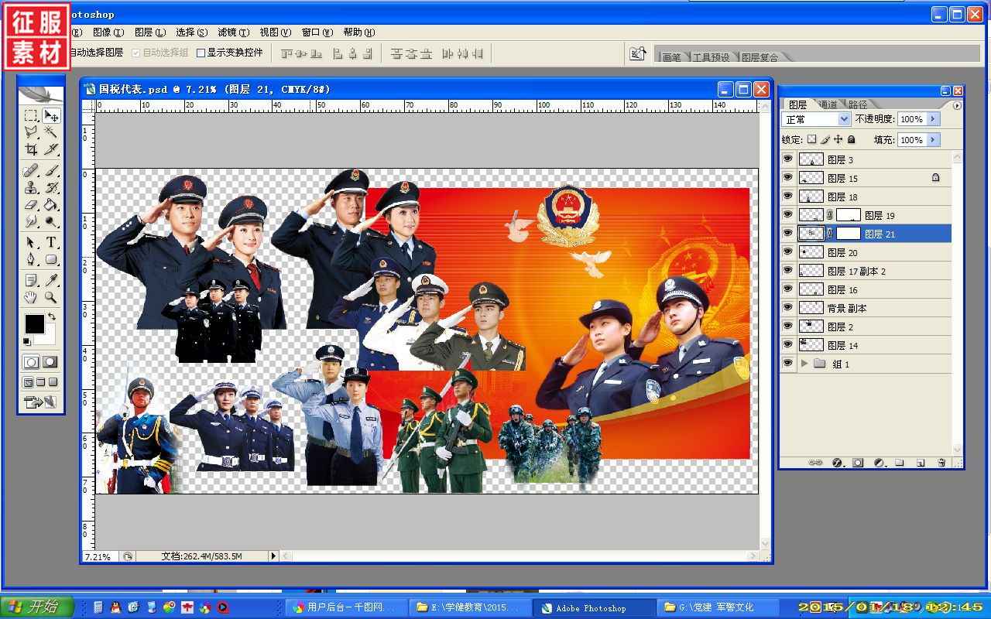Click the delete layer trash icon
The image size is (991, 619).
click(x=941, y=463)
